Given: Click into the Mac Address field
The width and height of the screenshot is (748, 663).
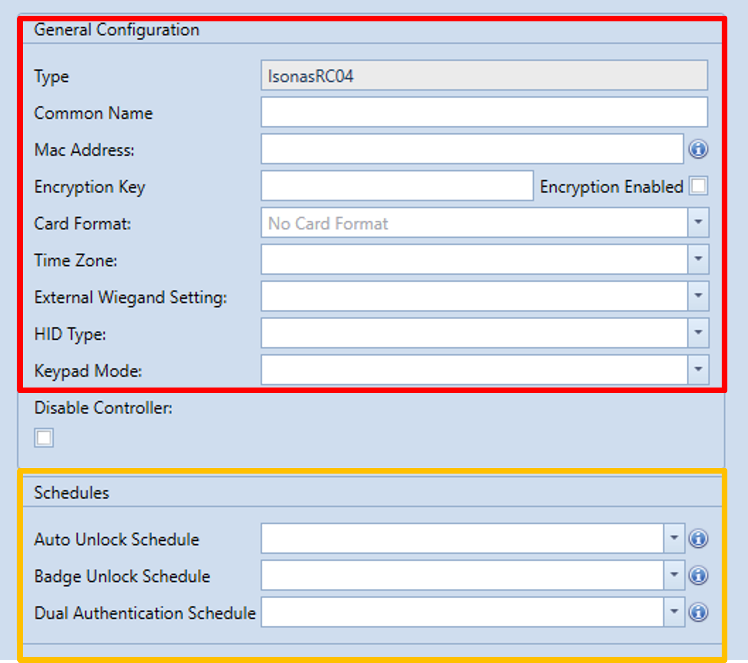Looking at the screenshot, I should click(x=472, y=149).
